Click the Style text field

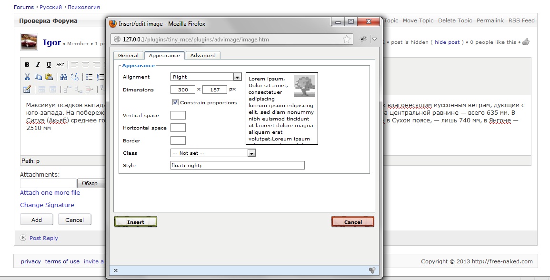pos(237,165)
